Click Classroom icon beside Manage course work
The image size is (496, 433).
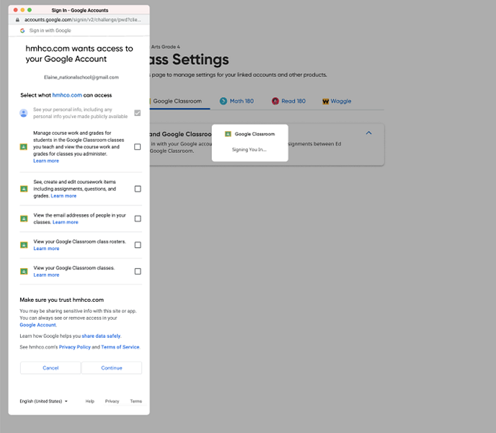(x=23, y=147)
